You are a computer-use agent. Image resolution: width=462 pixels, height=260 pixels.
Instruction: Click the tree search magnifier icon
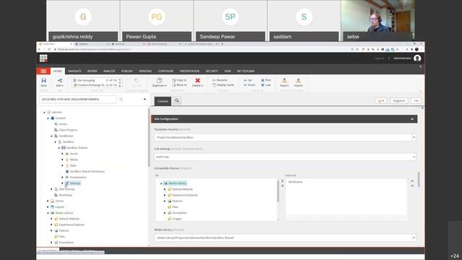[121, 100]
